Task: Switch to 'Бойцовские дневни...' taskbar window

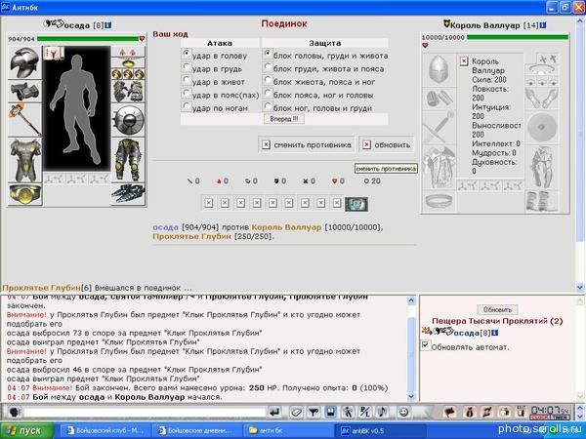Action: tap(196, 431)
